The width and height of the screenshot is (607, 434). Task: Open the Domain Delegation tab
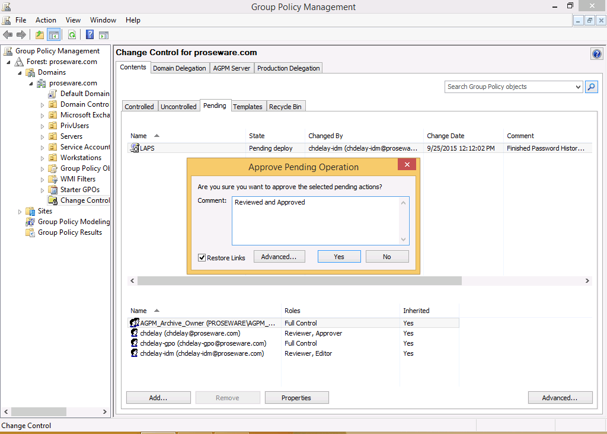coord(179,68)
